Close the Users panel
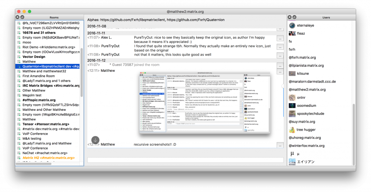The width and height of the screenshot is (371, 193). pyautogui.click(x=289, y=17)
